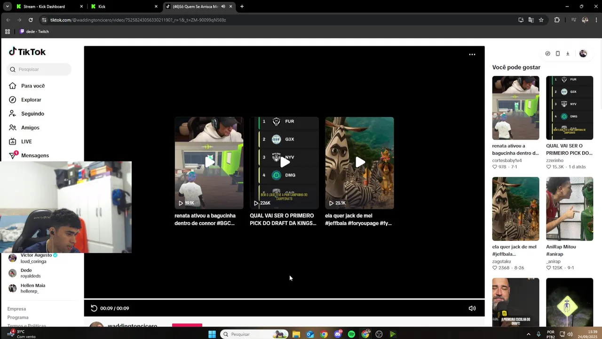The height and width of the screenshot is (339, 602).
Task: Go back in Chrome browser history
Action: coord(8,20)
